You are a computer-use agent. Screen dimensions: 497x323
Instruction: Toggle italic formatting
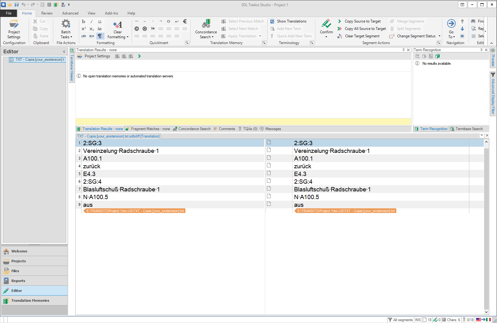pos(92,21)
